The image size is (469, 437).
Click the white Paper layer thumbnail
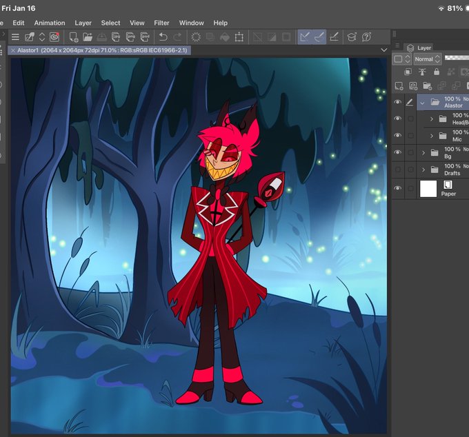point(428,189)
